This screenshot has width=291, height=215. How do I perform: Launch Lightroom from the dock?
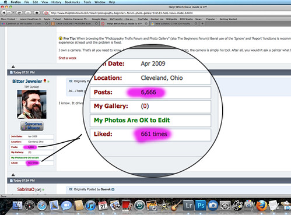[189, 206]
